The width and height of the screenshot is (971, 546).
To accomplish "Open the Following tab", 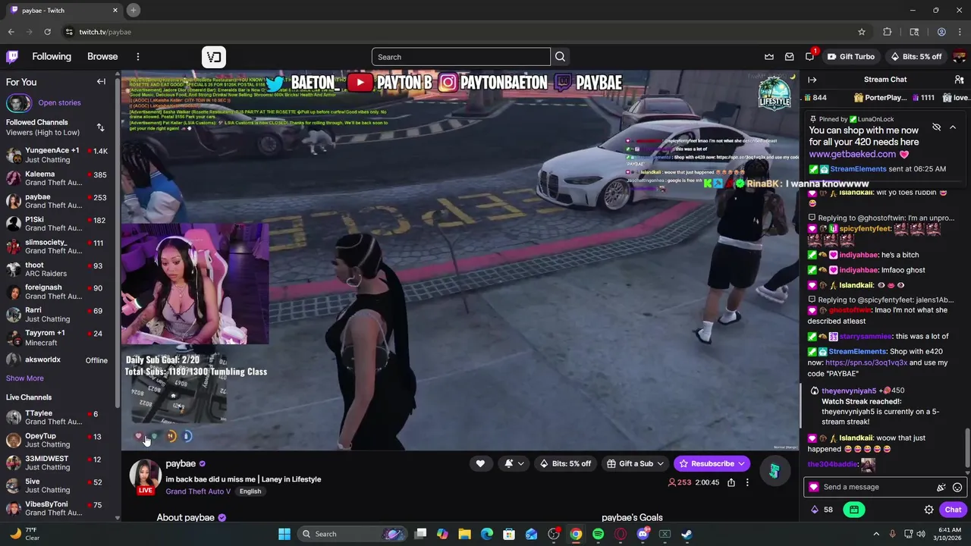I will pyautogui.click(x=52, y=57).
